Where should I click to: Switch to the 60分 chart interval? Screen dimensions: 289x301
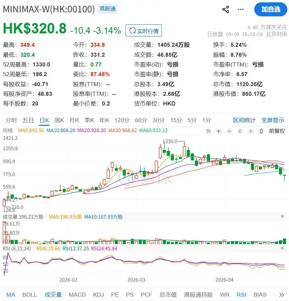click(141, 120)
